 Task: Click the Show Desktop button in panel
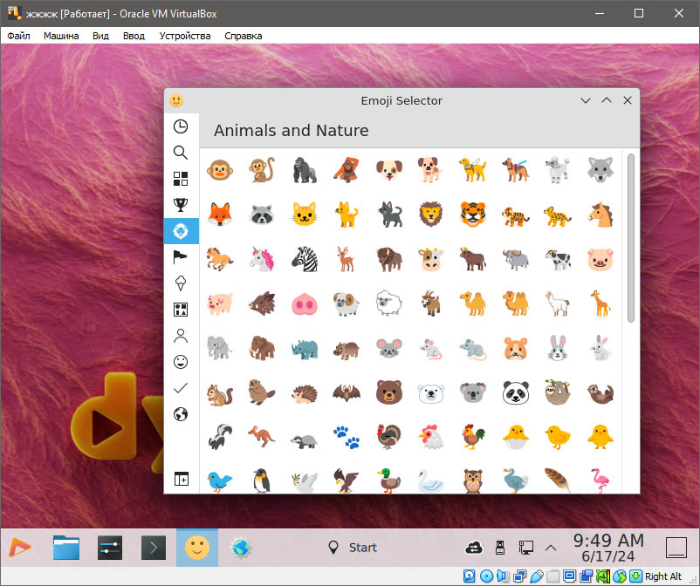[x=676, y=548]
